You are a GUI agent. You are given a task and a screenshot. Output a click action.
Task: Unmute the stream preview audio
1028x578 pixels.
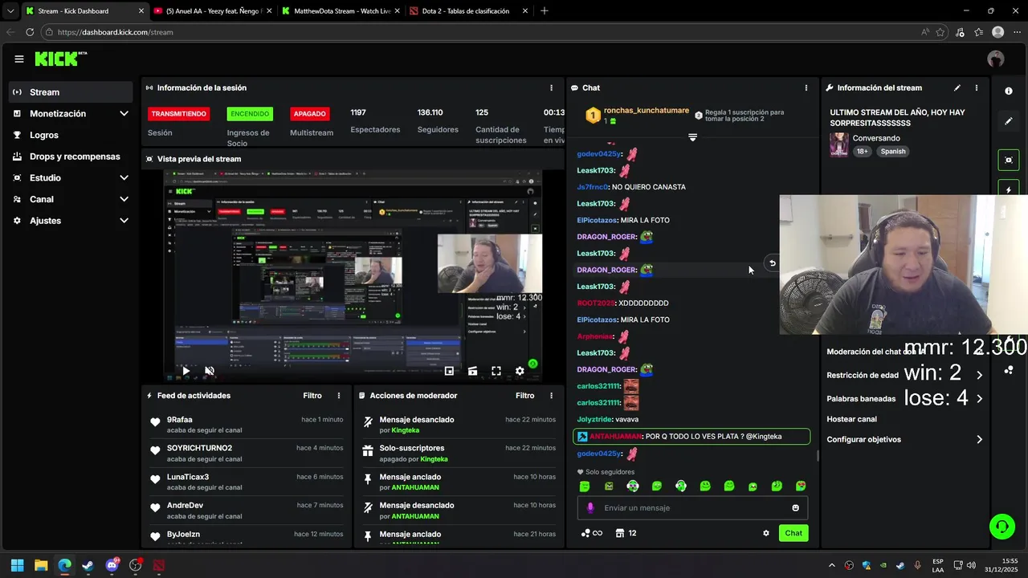[x=210, y=371]
